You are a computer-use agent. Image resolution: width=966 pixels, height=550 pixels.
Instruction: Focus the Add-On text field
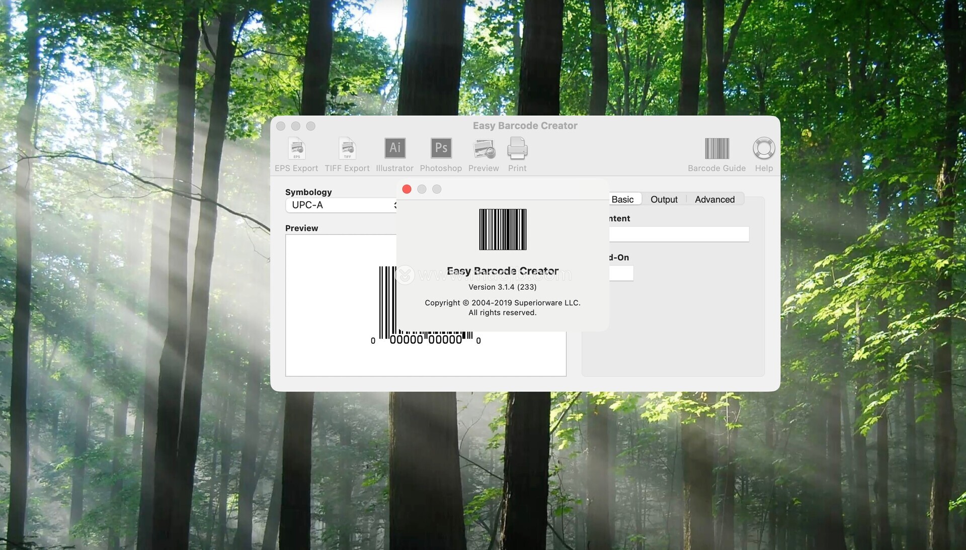621,273
